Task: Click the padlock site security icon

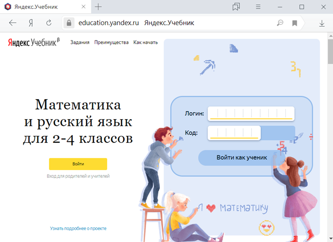Action: coord(69,23)
